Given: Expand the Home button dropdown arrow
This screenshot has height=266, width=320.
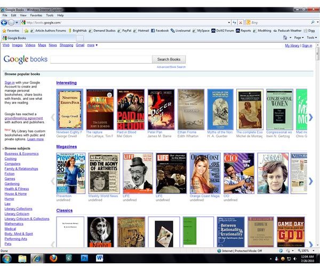Looking at the screenshot, I should point(290,37).
